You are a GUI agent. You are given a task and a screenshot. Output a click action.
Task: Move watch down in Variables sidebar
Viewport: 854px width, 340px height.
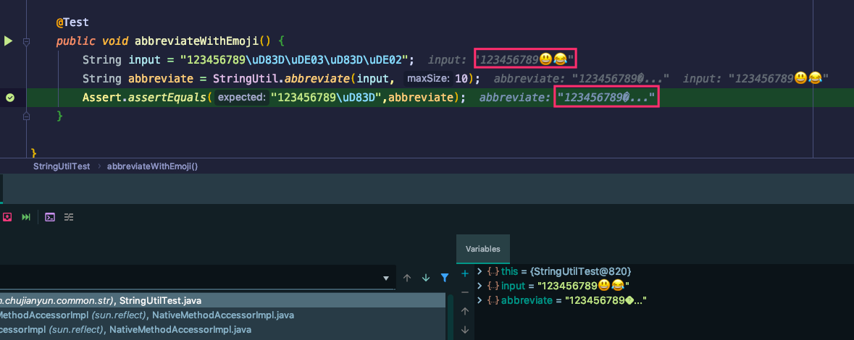pos(464,330)
